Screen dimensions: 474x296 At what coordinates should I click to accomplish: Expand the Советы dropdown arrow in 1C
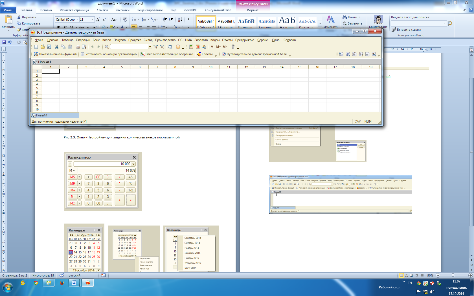[216, 56]
